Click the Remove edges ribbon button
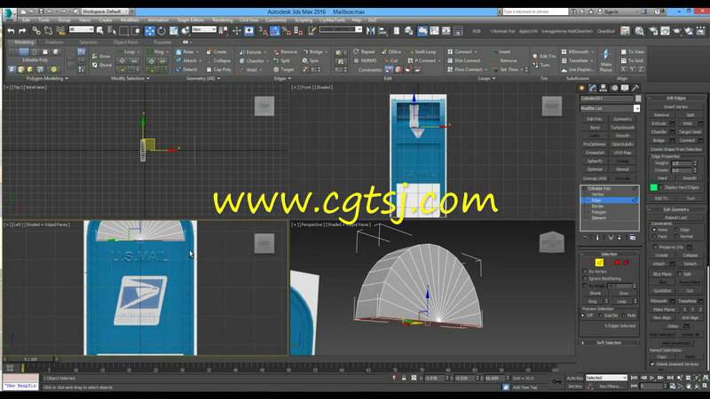Image resolution: width=710 pixels, height=399 pixels. coord(285,52)
